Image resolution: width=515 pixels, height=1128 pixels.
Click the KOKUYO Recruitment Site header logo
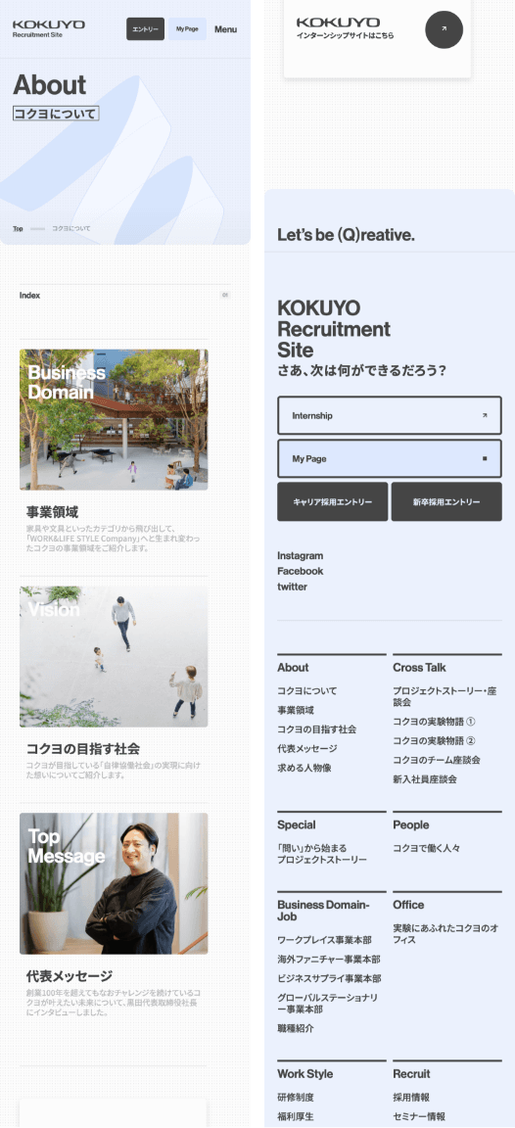pyautogui.click(x=48, y=28)
